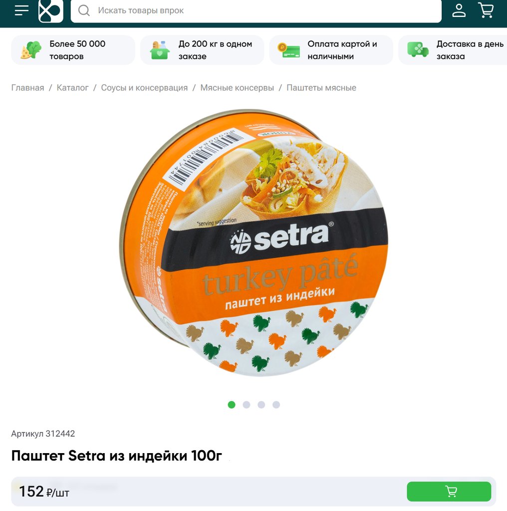Navigate to 'Мясные консервы' breadcrumb
The width and height of the screenshot is (507, 511).
[237, 88]
